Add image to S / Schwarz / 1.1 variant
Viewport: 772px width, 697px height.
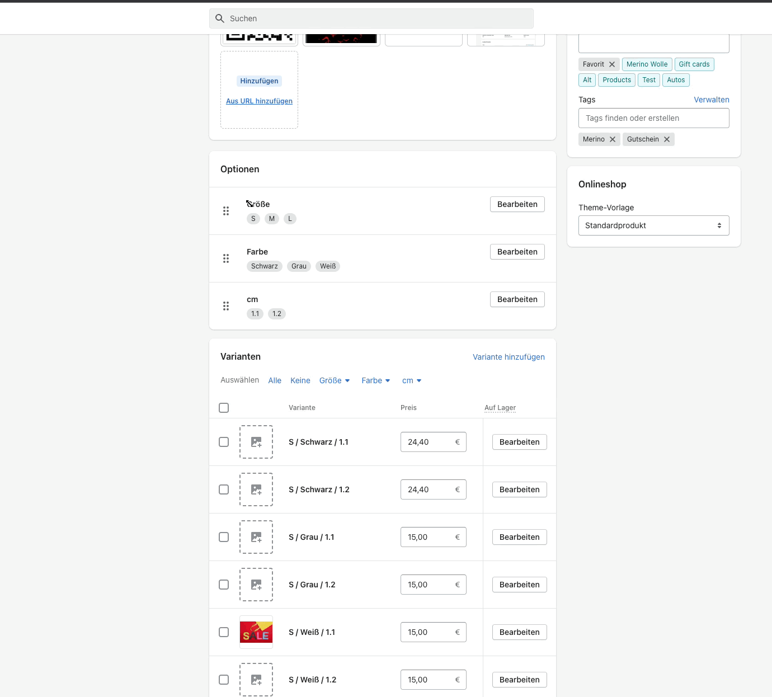click(x=256, y=442)
